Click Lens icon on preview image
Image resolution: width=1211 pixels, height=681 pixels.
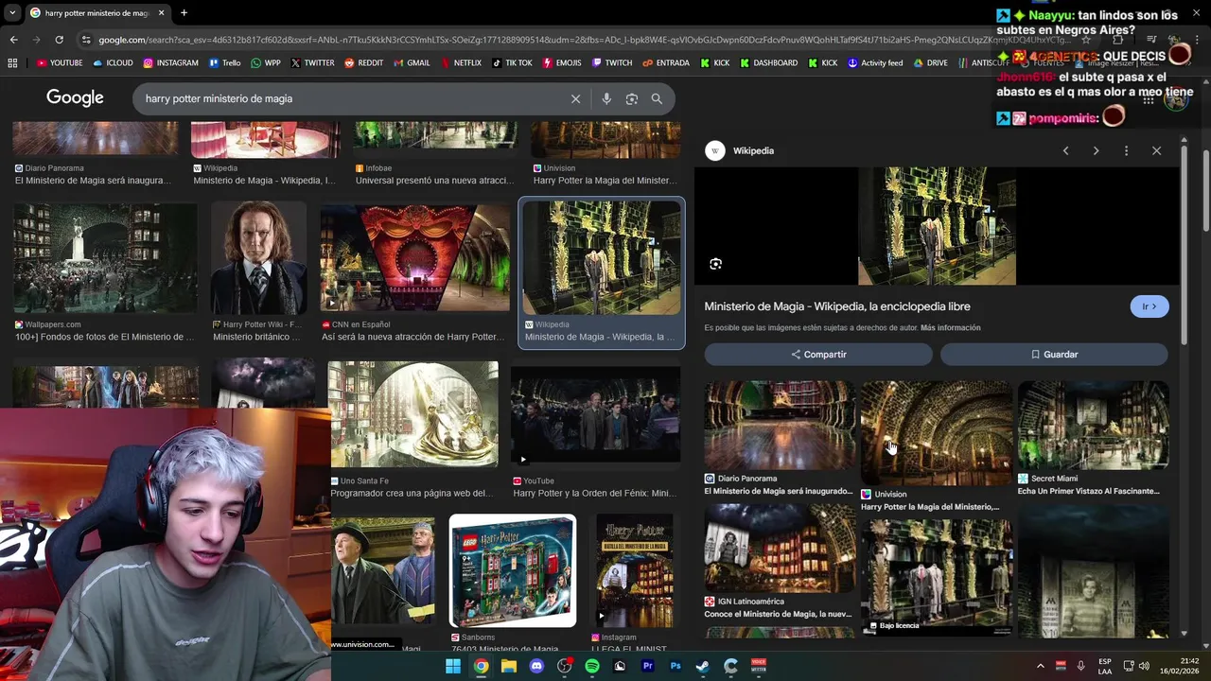[x=715, y=264]
